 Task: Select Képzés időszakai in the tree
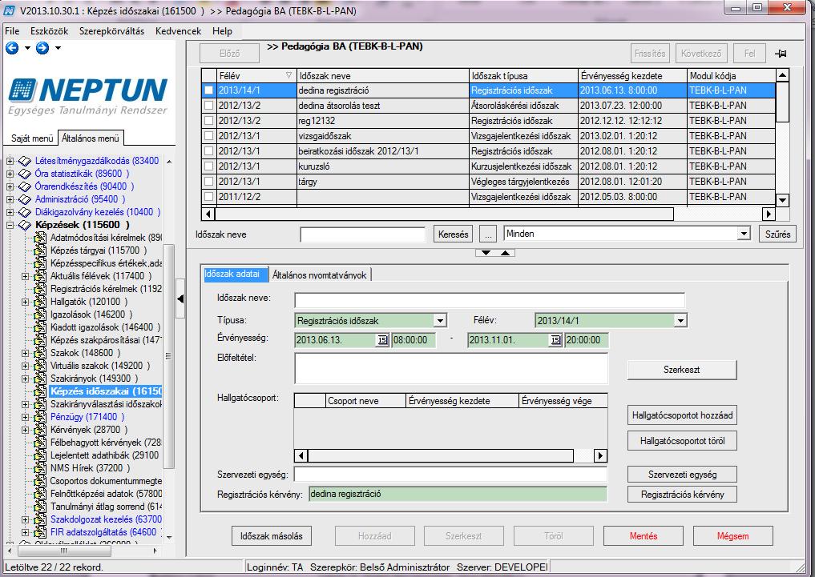106,391
